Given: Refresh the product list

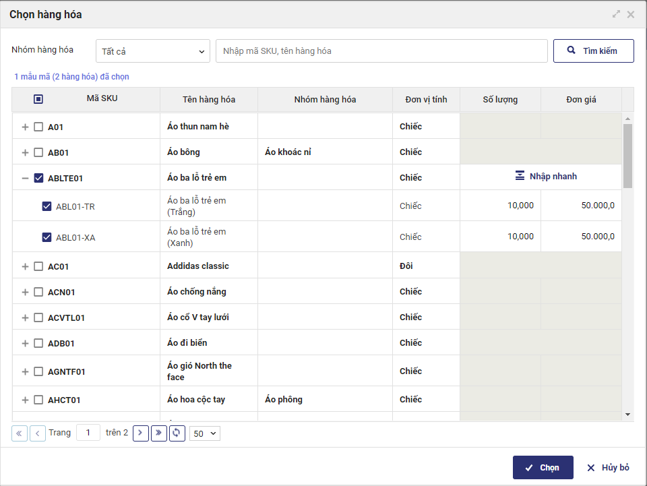Looking at the screenshot, I should click(x=177, y=433).
